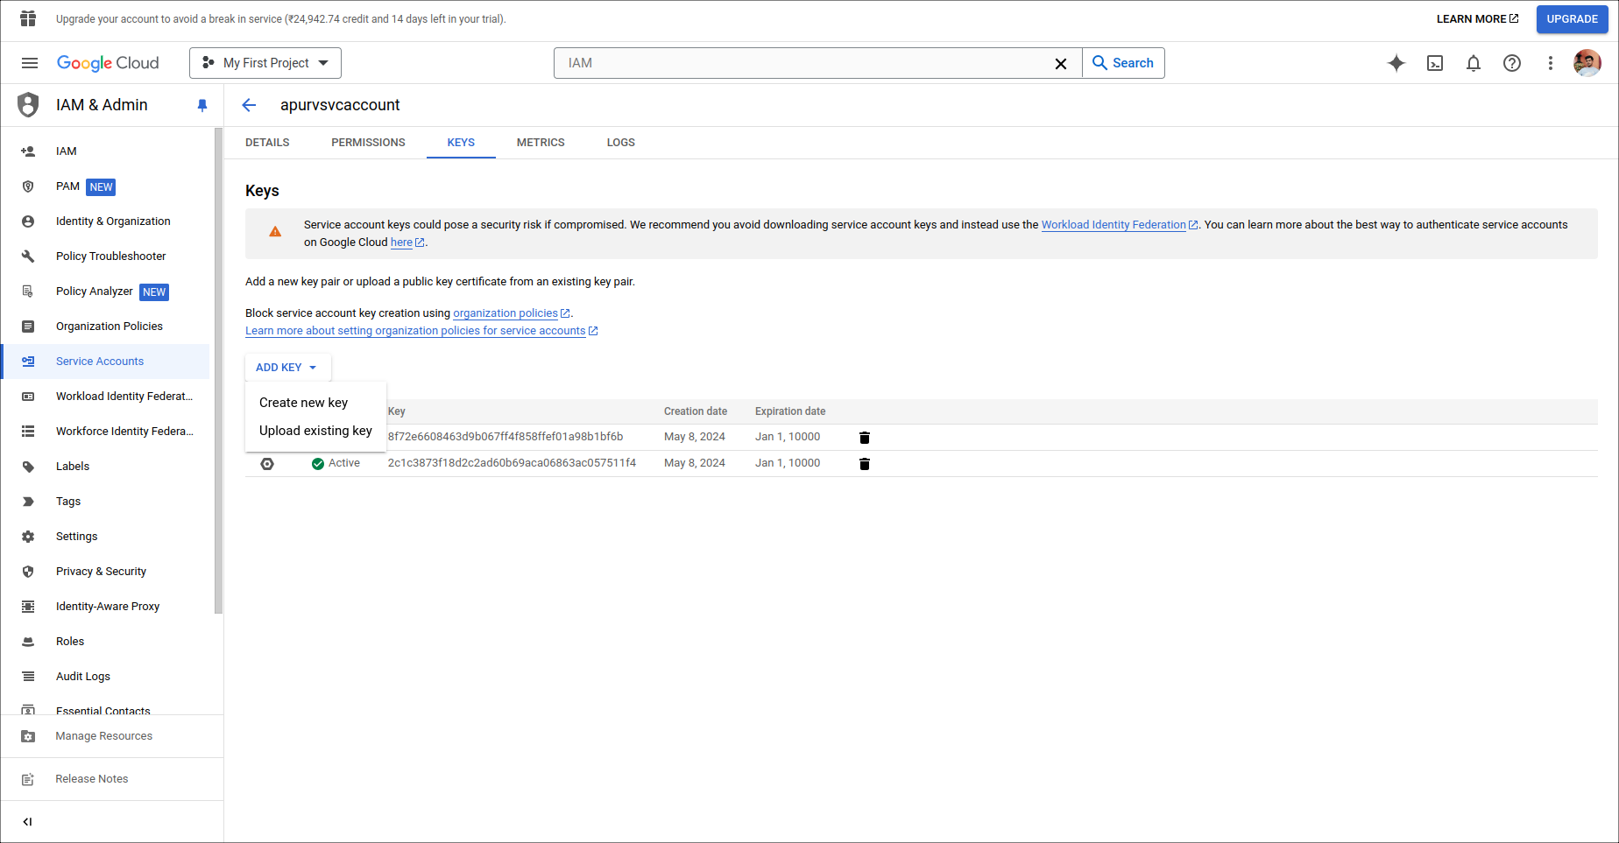Clear the IAM search query with X
This screenshot has width=1619, height=843.
click(1061, 63)
